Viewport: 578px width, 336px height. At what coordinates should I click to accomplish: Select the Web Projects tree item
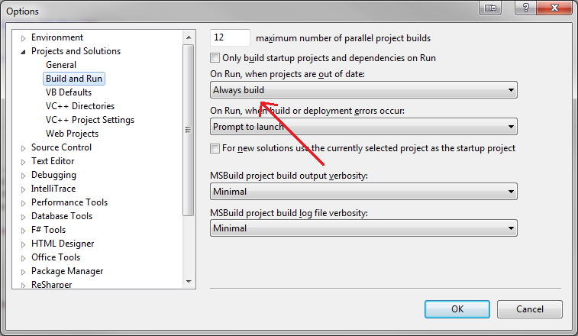[72, 134]
